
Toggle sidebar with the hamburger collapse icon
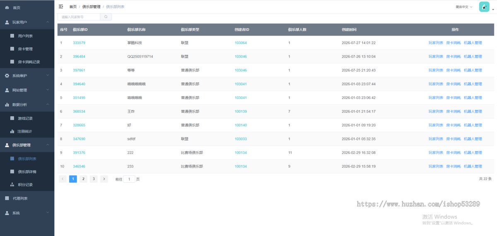click(61, 7)
